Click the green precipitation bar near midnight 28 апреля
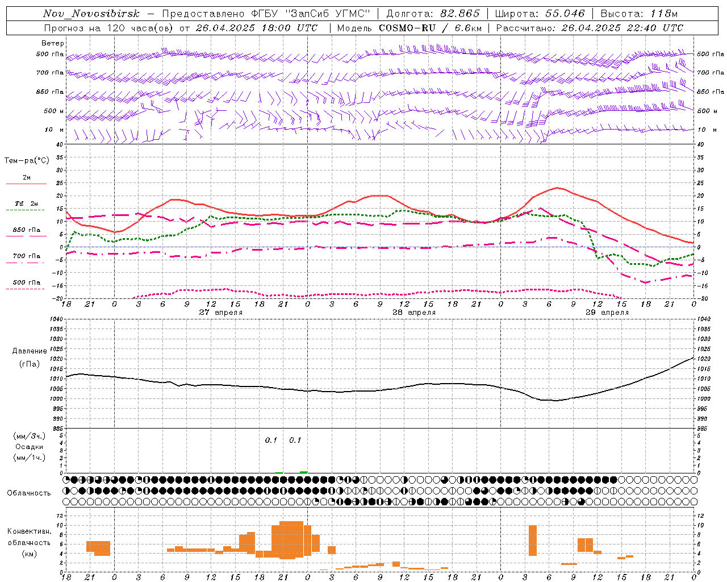 pyautogui.click(x=304, y=472)
